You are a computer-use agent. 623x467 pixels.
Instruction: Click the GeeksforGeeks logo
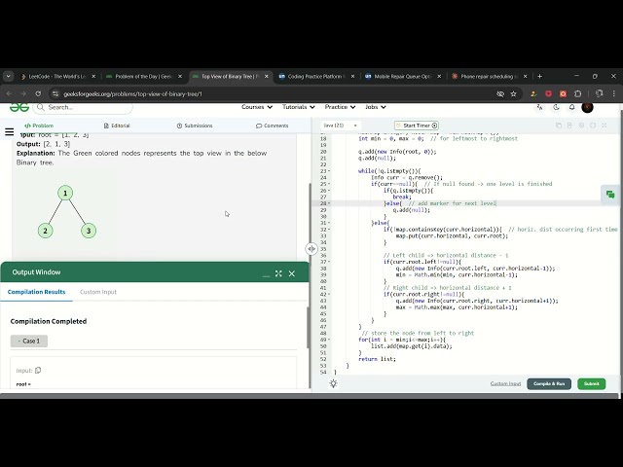(19, 107)
